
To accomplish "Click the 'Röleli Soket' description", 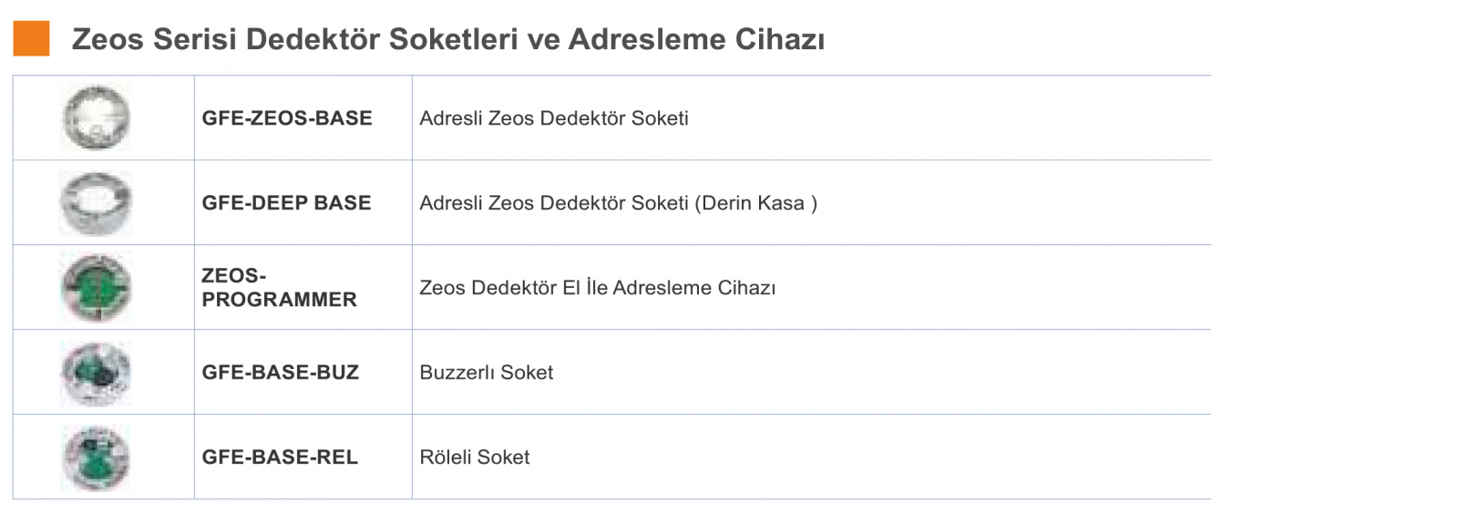I will click(475, 457).
